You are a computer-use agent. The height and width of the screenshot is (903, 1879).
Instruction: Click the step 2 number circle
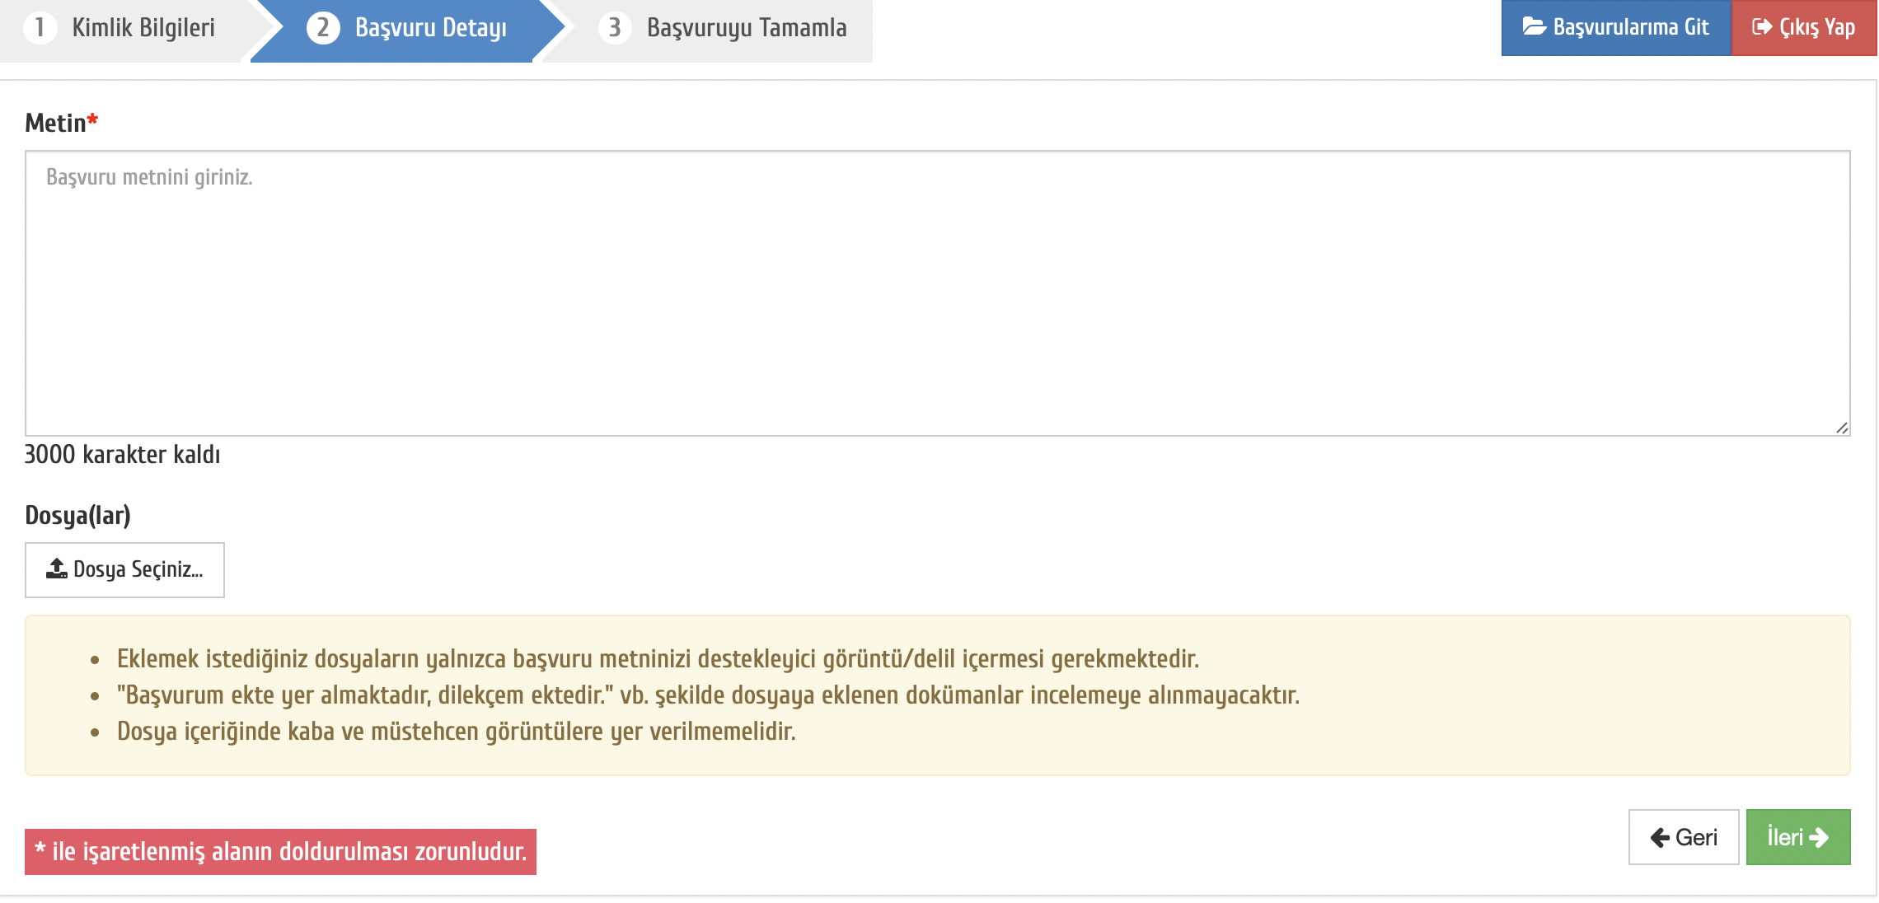click(323, 27)
